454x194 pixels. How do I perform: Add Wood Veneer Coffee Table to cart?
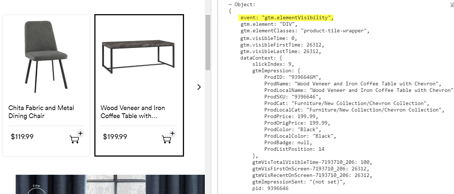pyautogui.click(x=168, y=137)
